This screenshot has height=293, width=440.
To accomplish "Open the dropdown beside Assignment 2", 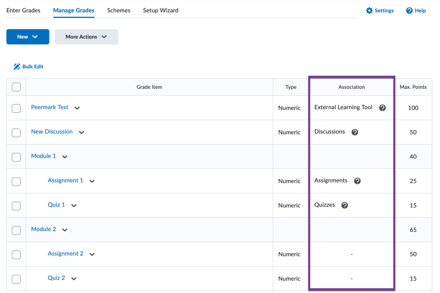I will click(92, 254).
